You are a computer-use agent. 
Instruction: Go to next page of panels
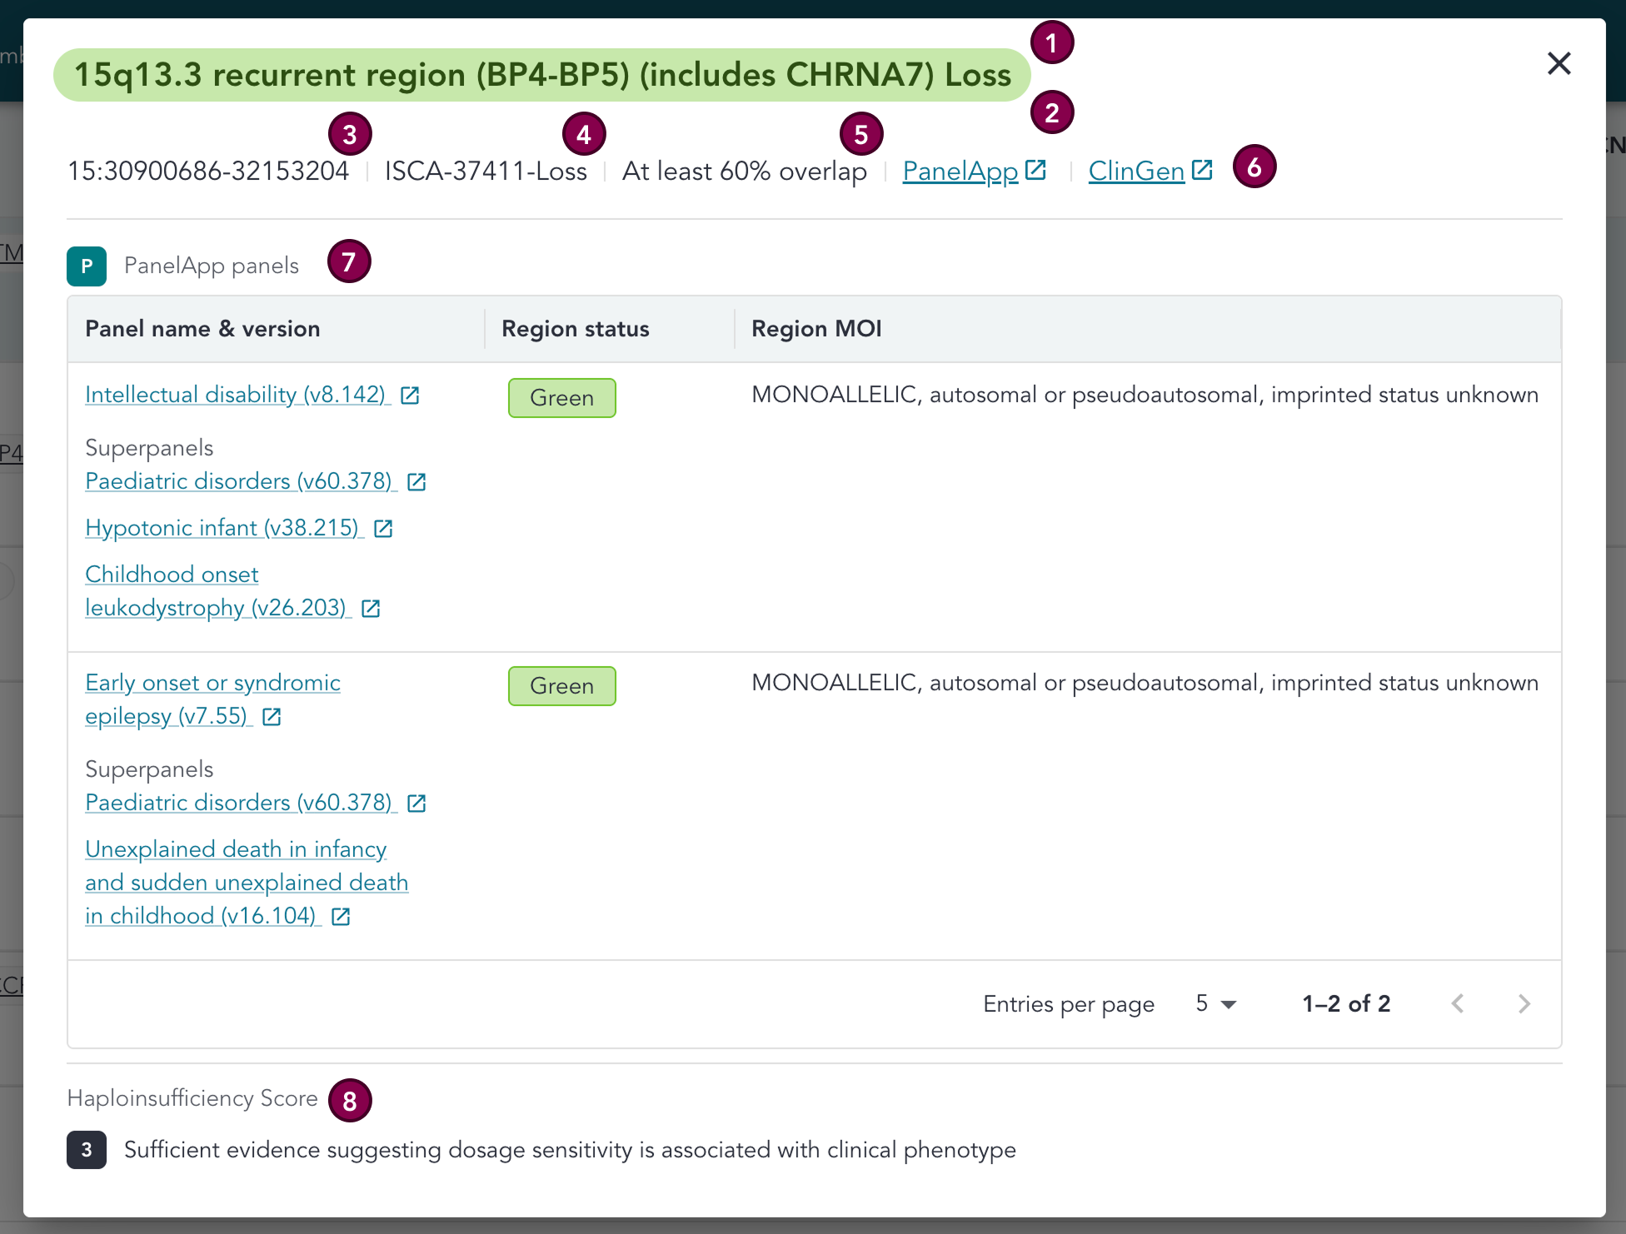click(x=1524, y=1004)
